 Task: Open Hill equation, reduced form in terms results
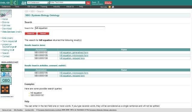[x=72, y=58]
